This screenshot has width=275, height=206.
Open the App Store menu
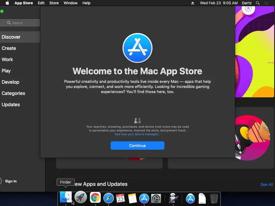24,3
